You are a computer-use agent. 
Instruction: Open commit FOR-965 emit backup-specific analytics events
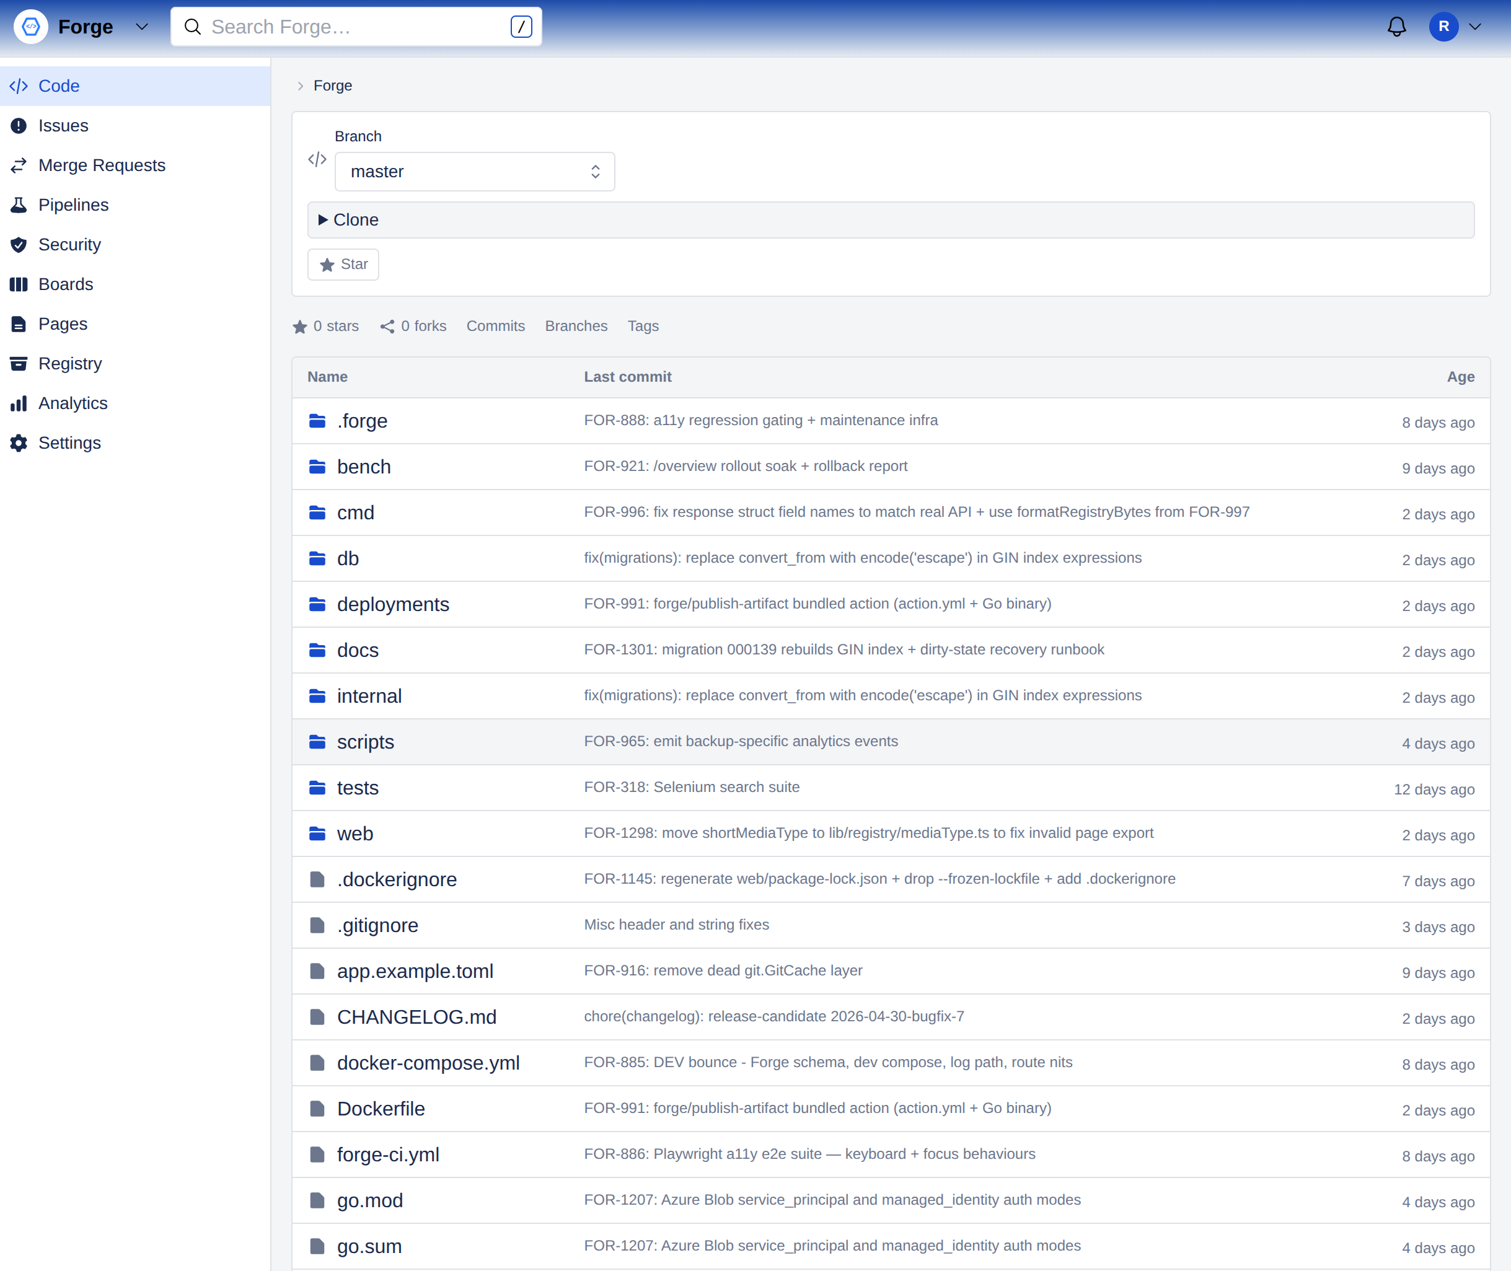[741, 741]
